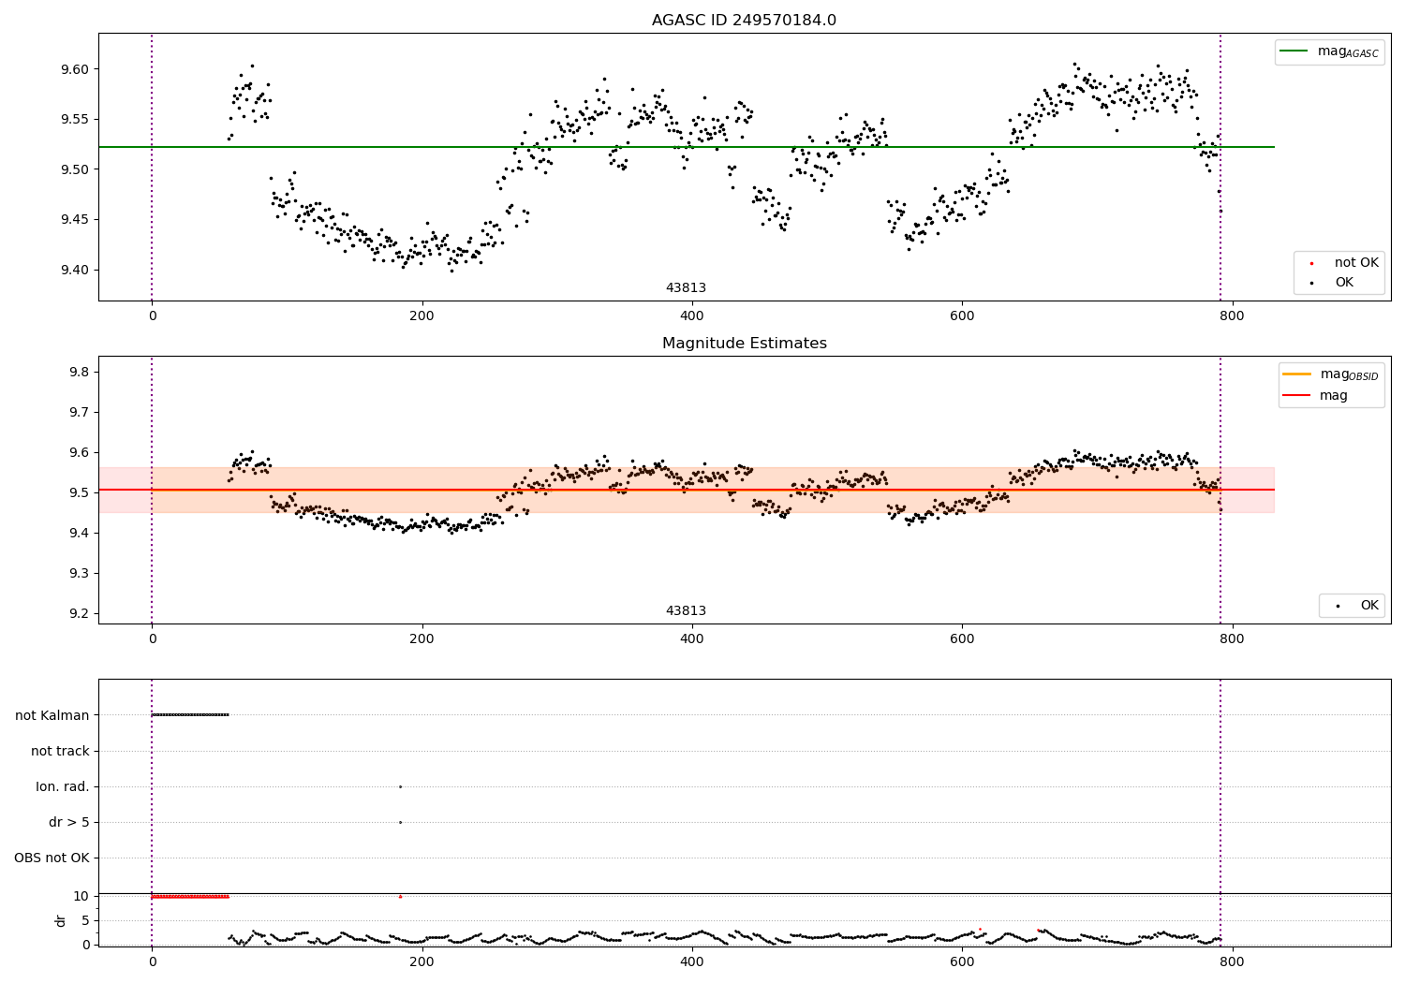The image size is (1405, 983).
Task: Click the 400 x-tick below the top plot
Action: (692, 315)
